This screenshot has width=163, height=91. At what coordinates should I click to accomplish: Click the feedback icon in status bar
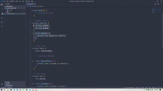(x=159, y=88)
